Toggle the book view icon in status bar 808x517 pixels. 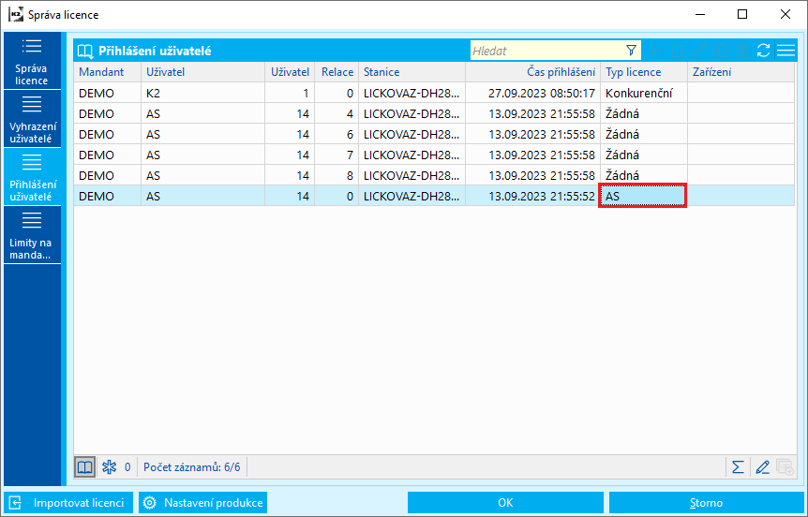click(x=85, y=467)
